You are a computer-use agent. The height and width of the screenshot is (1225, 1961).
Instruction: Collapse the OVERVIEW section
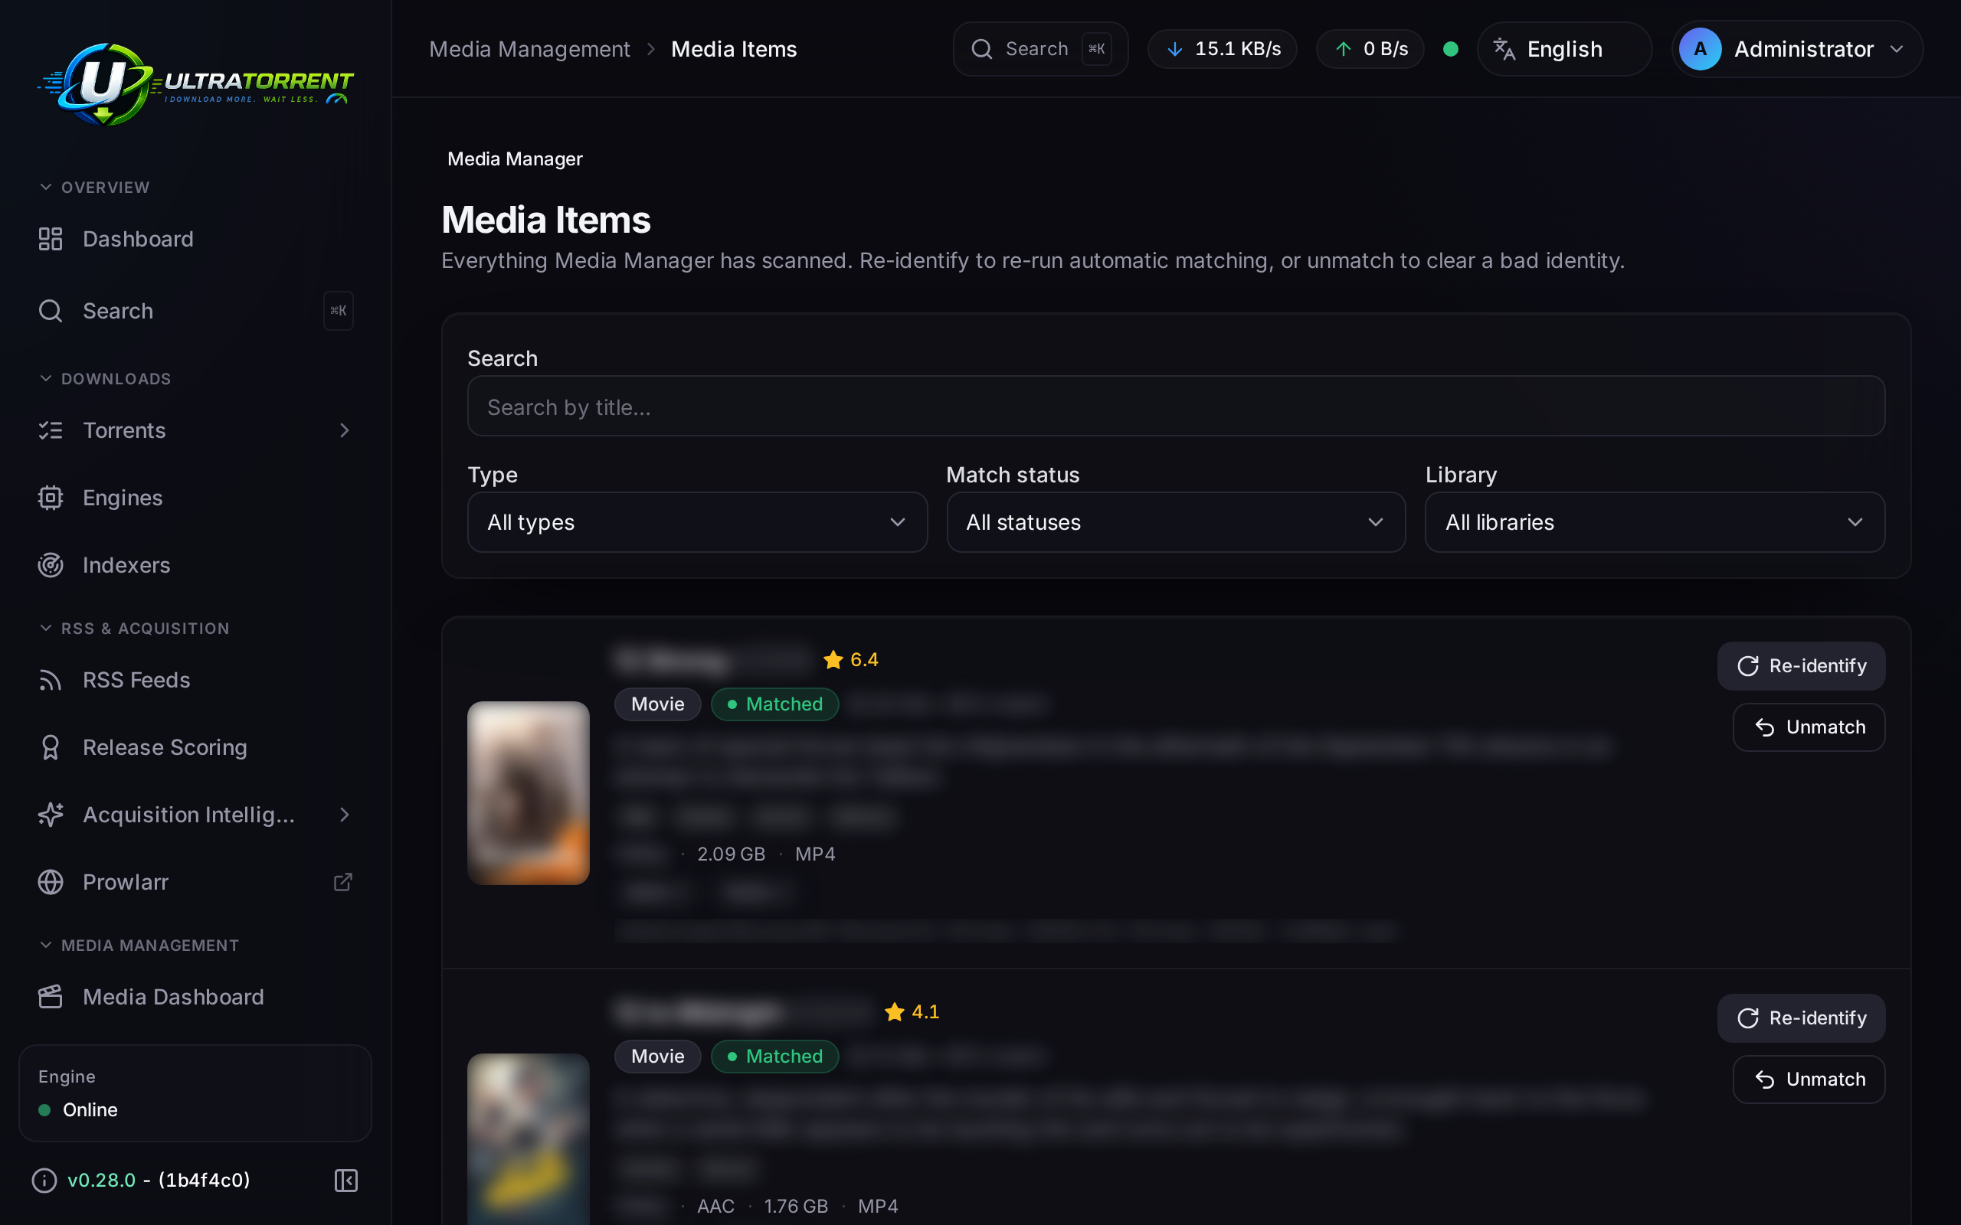coord(95,187)
